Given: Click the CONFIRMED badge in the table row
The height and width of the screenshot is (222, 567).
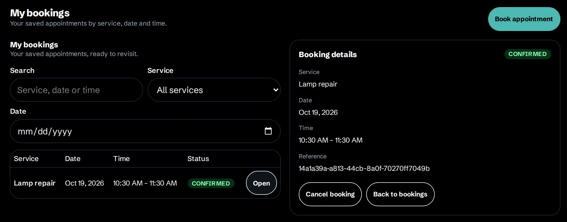Looking at the screenshot, I should (211, 183).
